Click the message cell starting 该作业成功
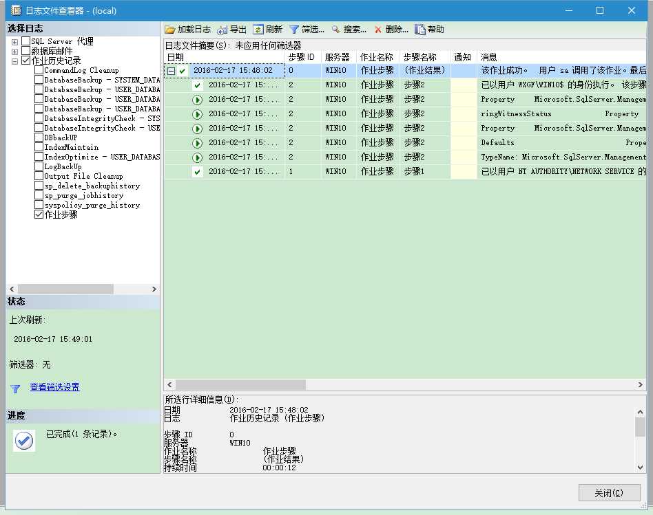The width and height of the screenshot is (653, 515). (563, 71)
